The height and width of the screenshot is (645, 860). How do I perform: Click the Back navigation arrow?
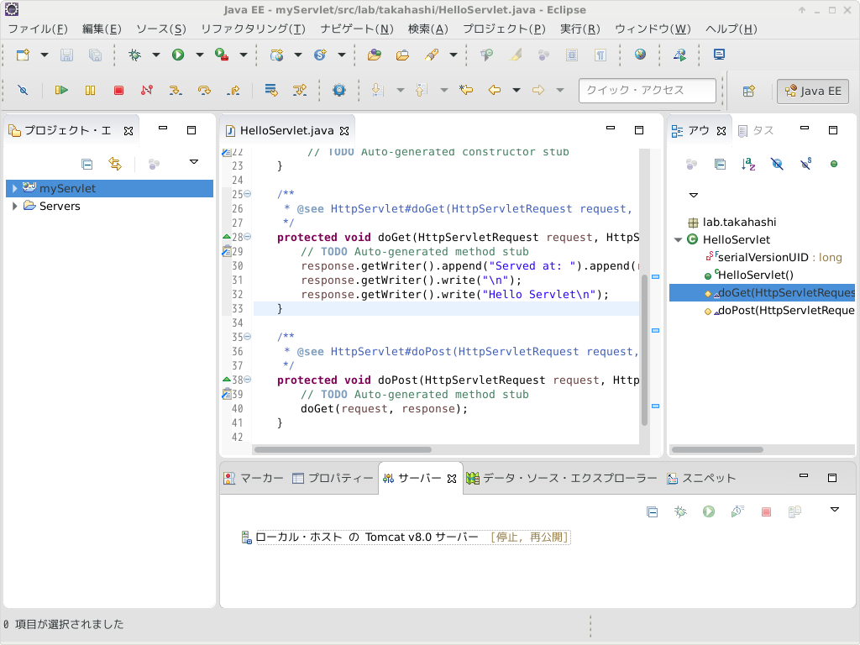(x=494, y=90)
